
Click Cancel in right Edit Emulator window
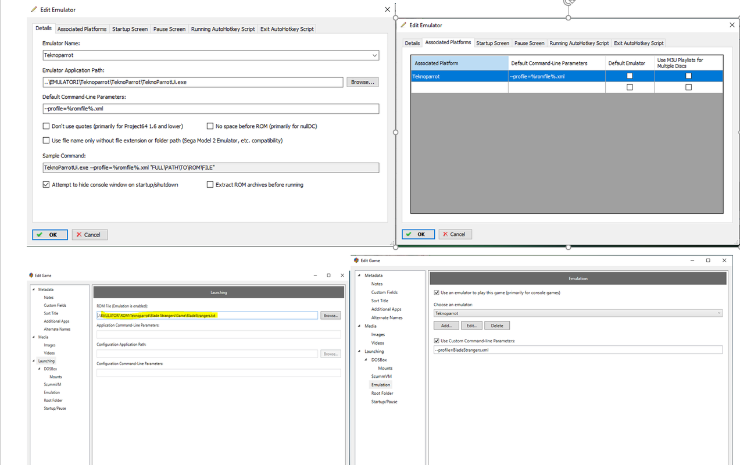[455, 234]
